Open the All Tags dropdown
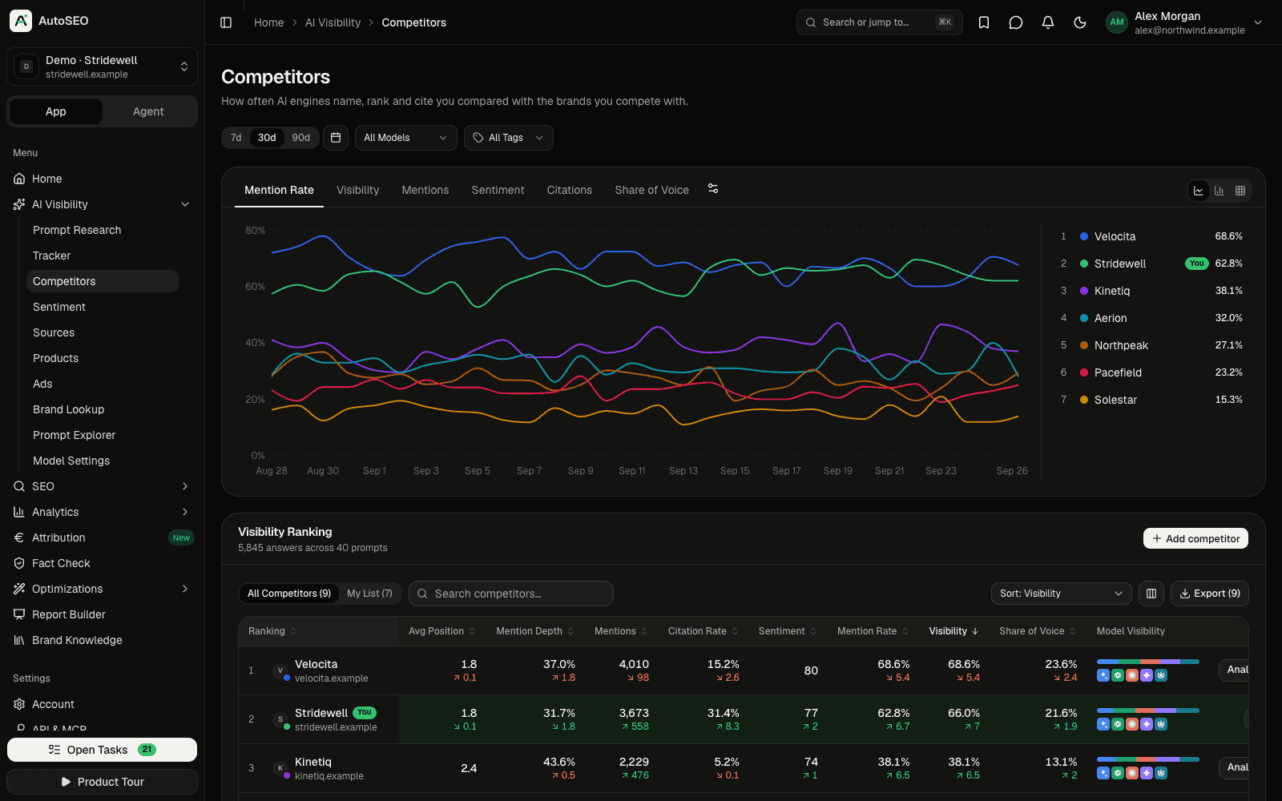The width and height of the screenshot is (1282, 801). [508, 138]
